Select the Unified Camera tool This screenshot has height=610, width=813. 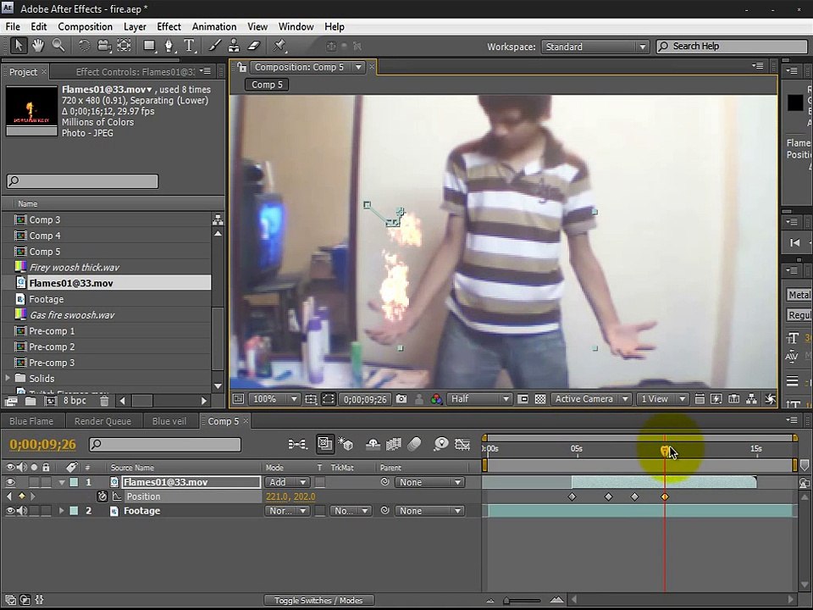[x=103, y=46]
